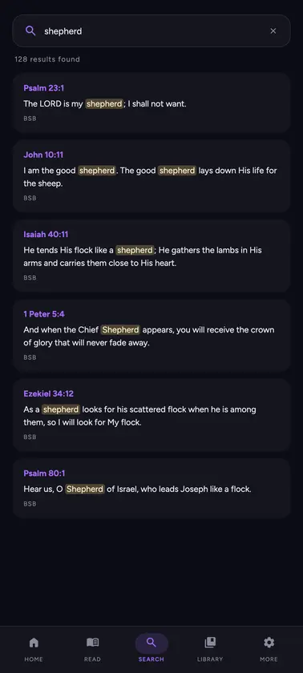Image resolution: width=303 pixels, height=673 pixels.
Task: Tap the HOME label in bottom navigation
Action: click(x=34, y=659)
